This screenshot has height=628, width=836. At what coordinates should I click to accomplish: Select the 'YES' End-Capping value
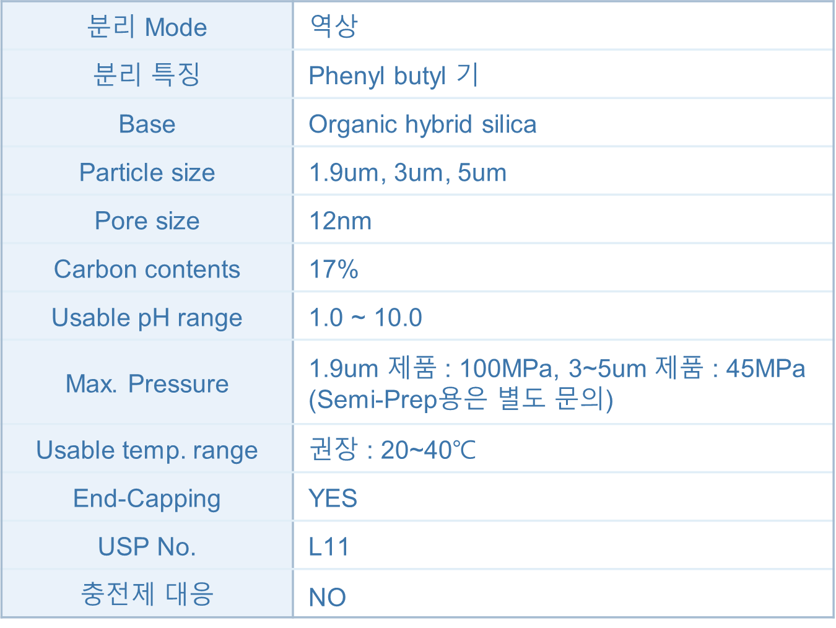tap(333, 498)
